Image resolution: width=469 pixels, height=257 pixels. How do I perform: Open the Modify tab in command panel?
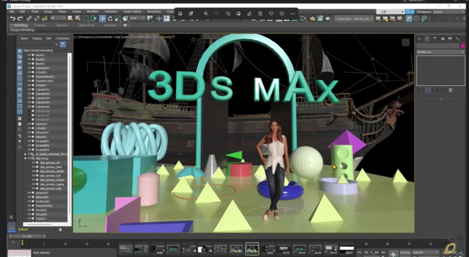point(427,39)
